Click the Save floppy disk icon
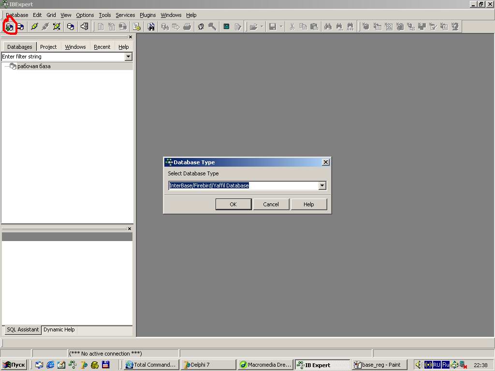Screen dimensions: 495x371 tap(273, 27)
